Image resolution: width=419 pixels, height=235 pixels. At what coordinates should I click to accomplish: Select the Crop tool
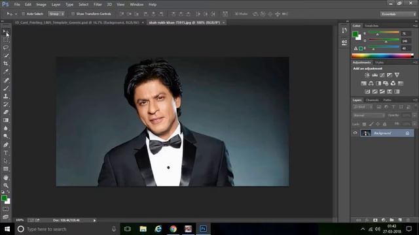(x=6, y=64)
